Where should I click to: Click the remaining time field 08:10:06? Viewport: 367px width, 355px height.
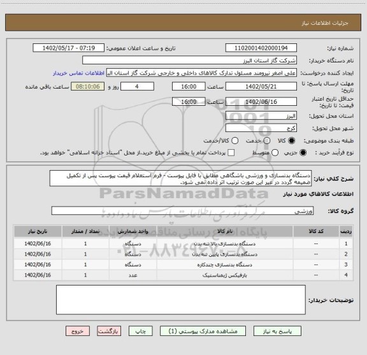[88, 87]
